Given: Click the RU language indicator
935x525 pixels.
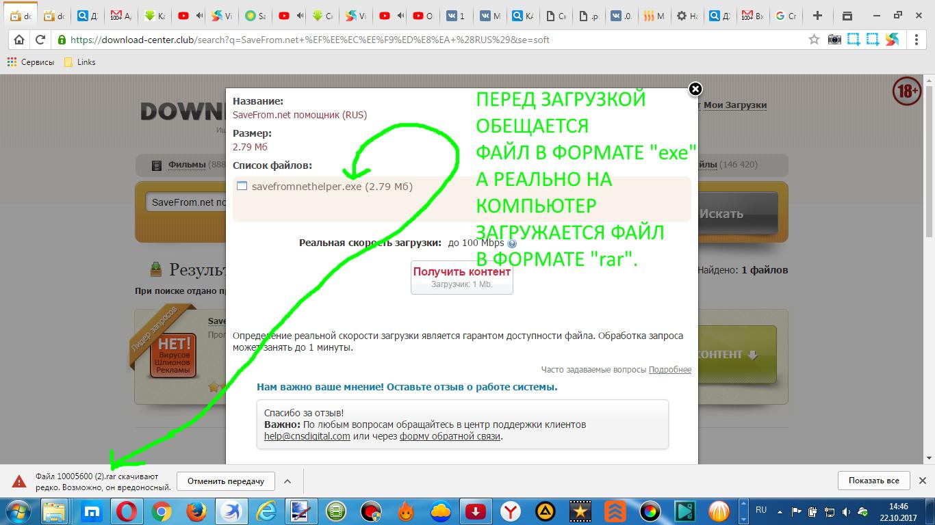Looking at the screenshot, I should 761,510.
